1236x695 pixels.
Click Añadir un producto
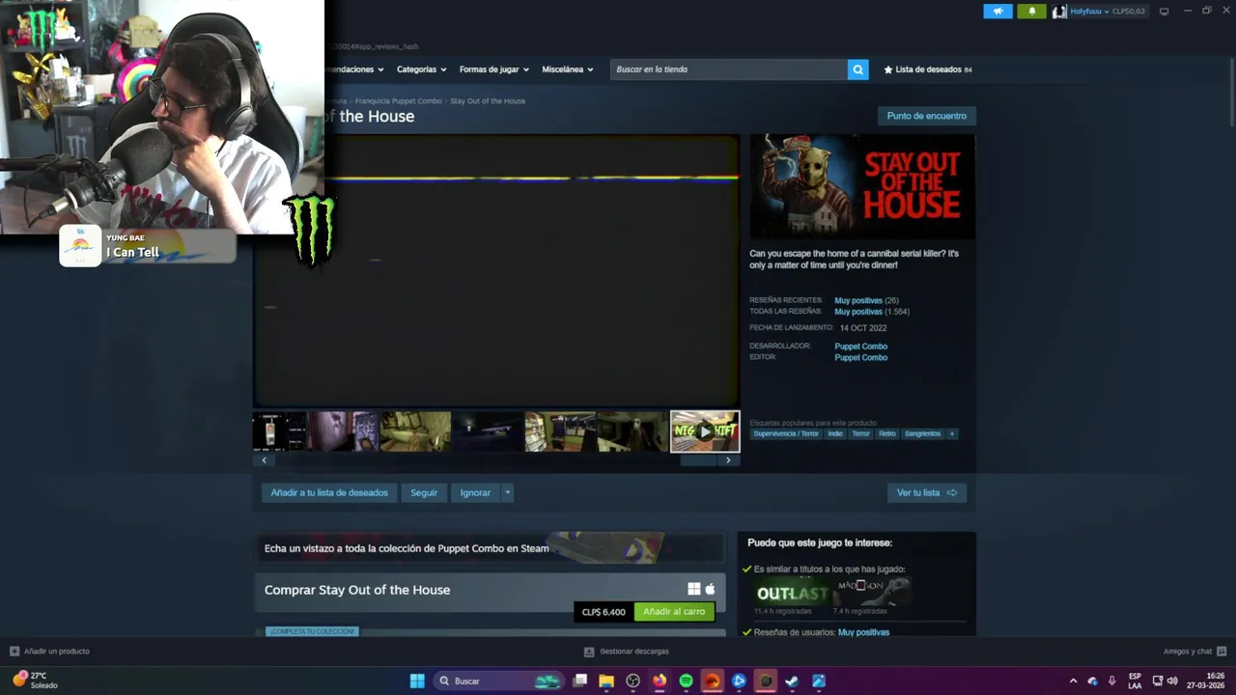pos(49,652)
